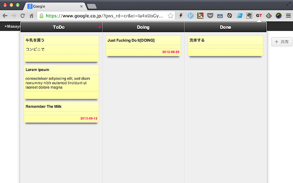This screenshot has width=293, height=183.
Task: Click the +Masay profile link
Action: [12, 27]
